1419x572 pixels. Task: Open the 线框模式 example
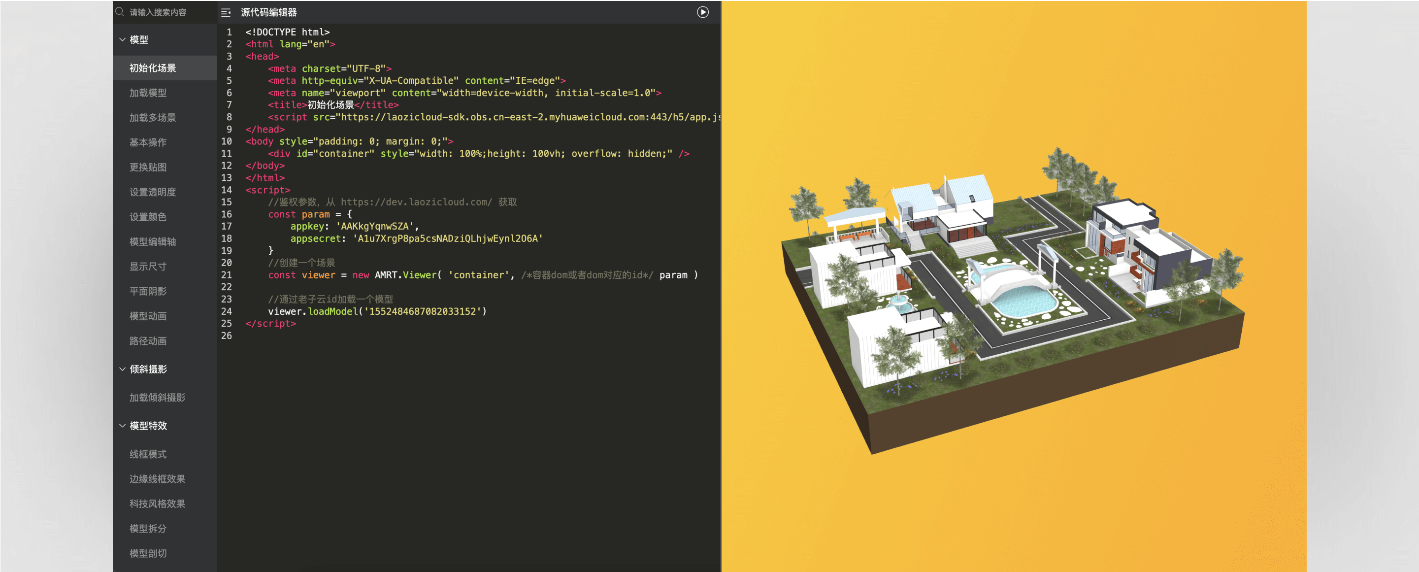coord(148,454)
